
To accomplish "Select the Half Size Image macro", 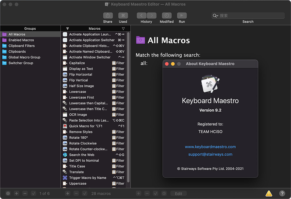I will pyautogui.click(x=94, y=86).
